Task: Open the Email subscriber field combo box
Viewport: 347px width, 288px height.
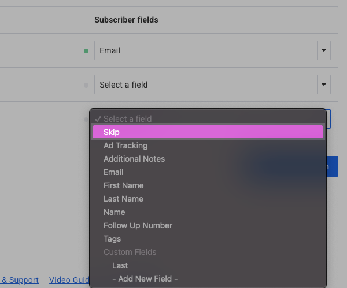Action: pos(205,50)
